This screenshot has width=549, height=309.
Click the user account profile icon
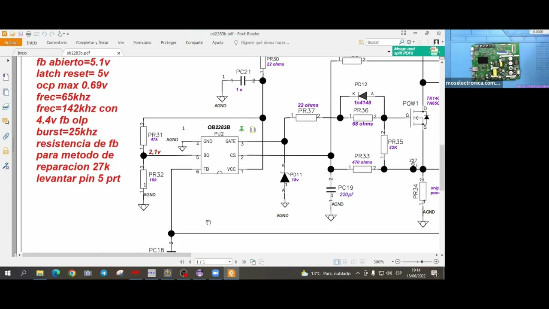pyautogui.click(x=436, y=42)
